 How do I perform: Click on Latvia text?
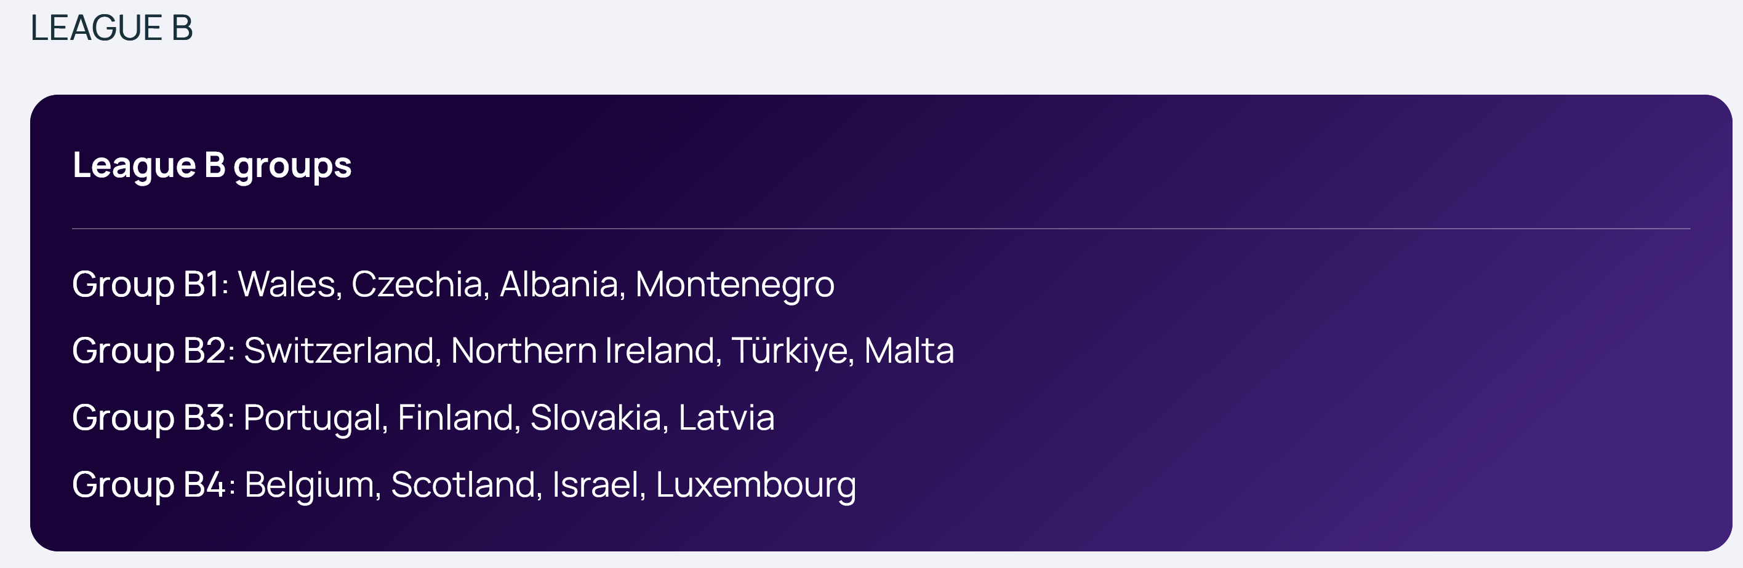[x=726, y=418]
